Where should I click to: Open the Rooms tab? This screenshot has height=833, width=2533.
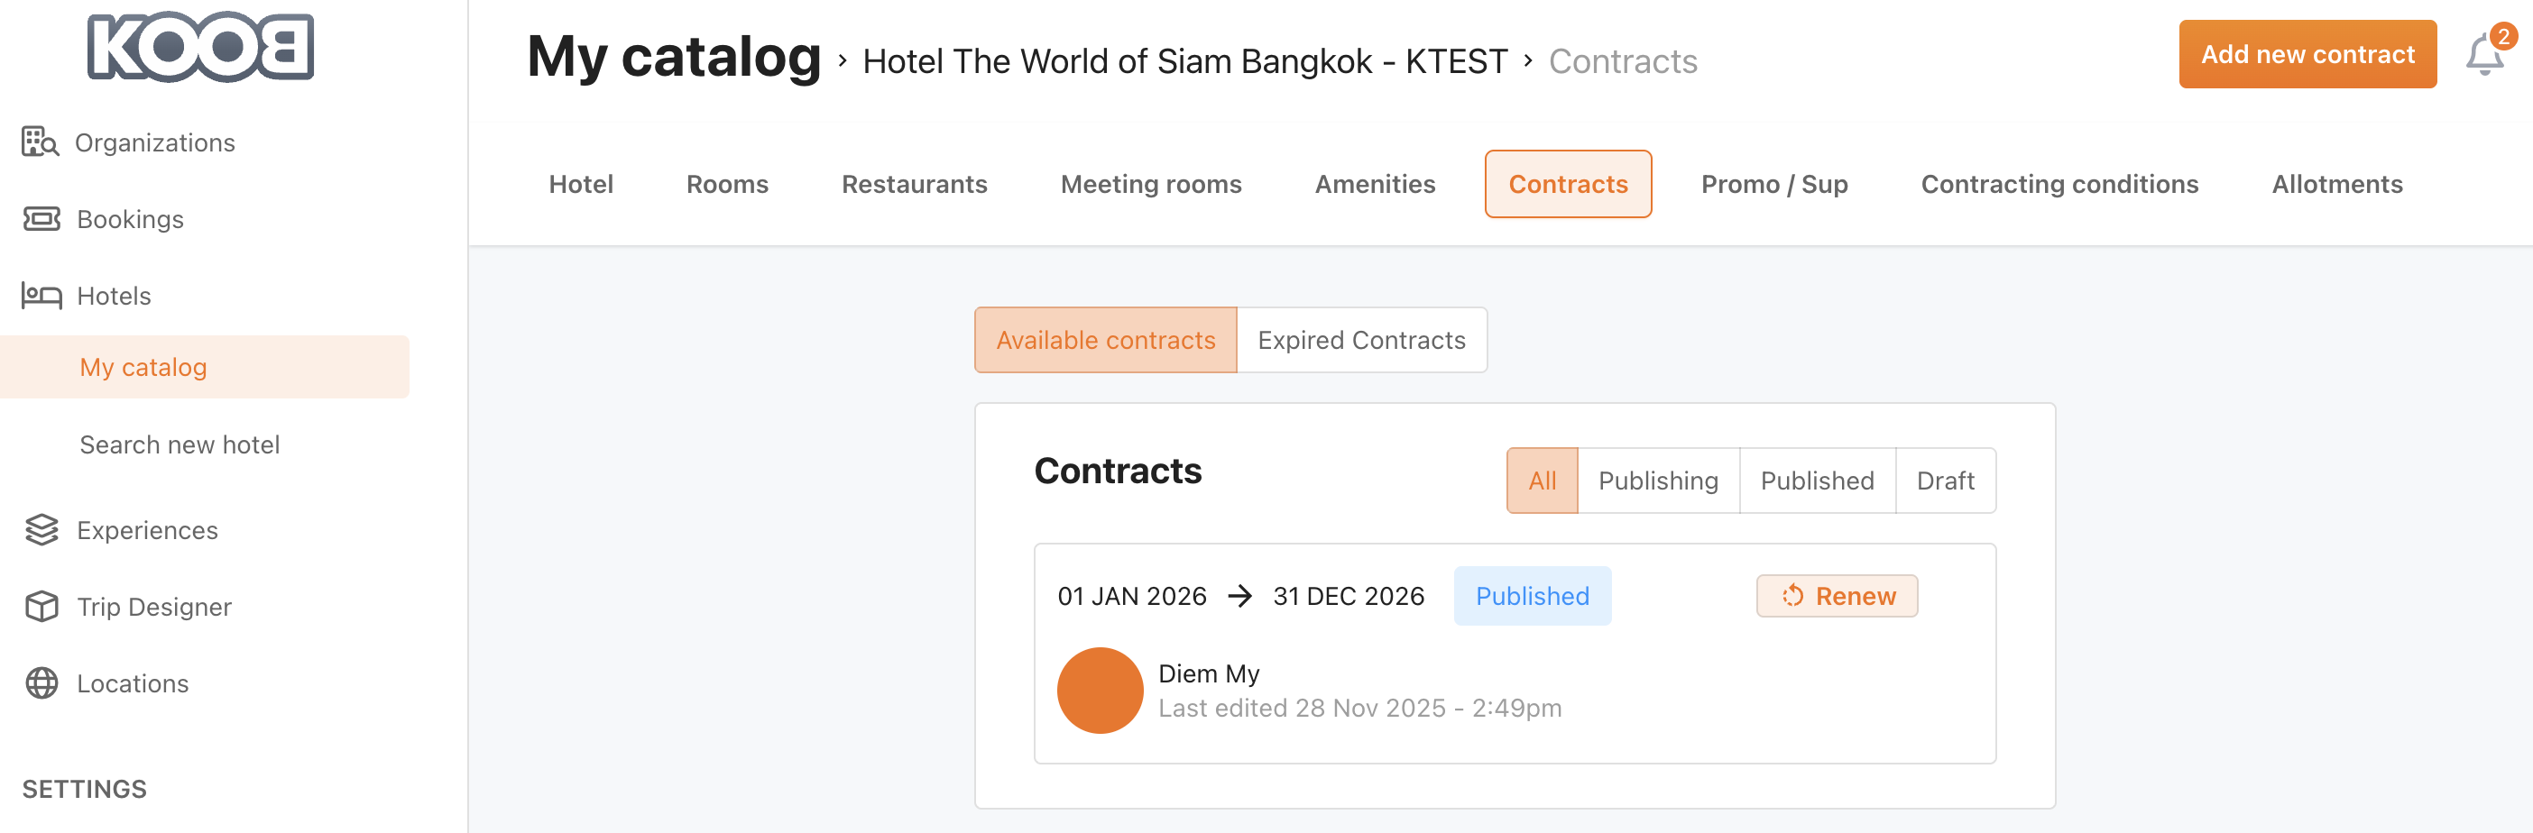click(727, 184)
